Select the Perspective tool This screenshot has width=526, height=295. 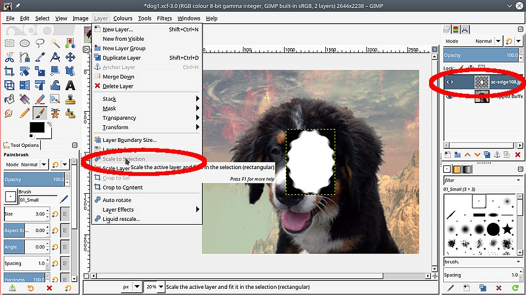(x=70, y=72)
